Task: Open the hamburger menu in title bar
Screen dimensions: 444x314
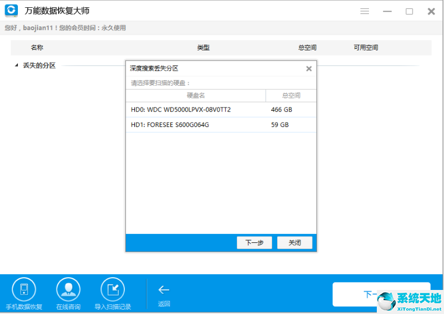Action: 364,11
